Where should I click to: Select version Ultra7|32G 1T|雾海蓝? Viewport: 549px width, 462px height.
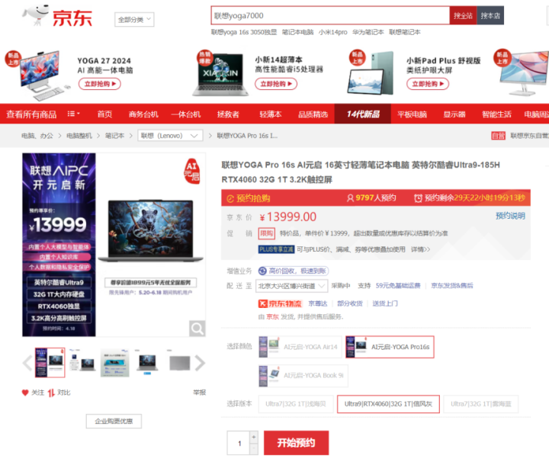click(480, 404)
